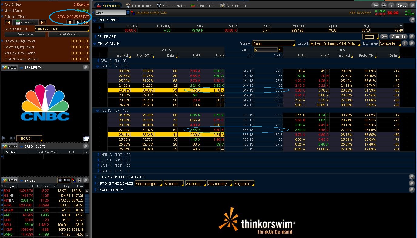
Task: Switch to the All Products tab
Action: click(x=108, y=5)
